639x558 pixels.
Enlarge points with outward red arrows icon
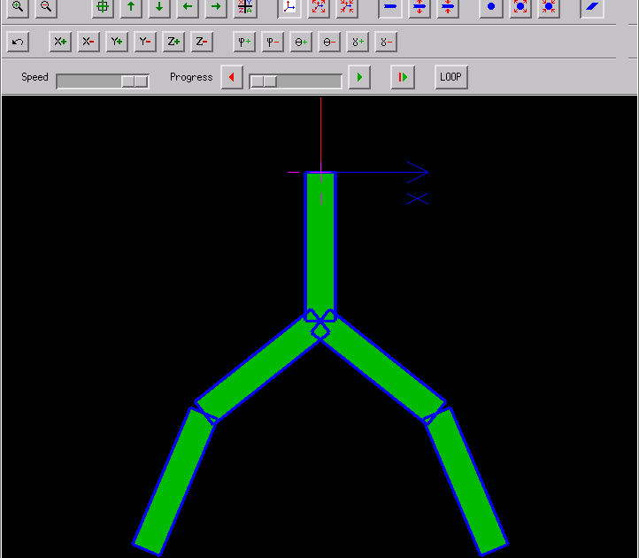click(x=520, y=7)
